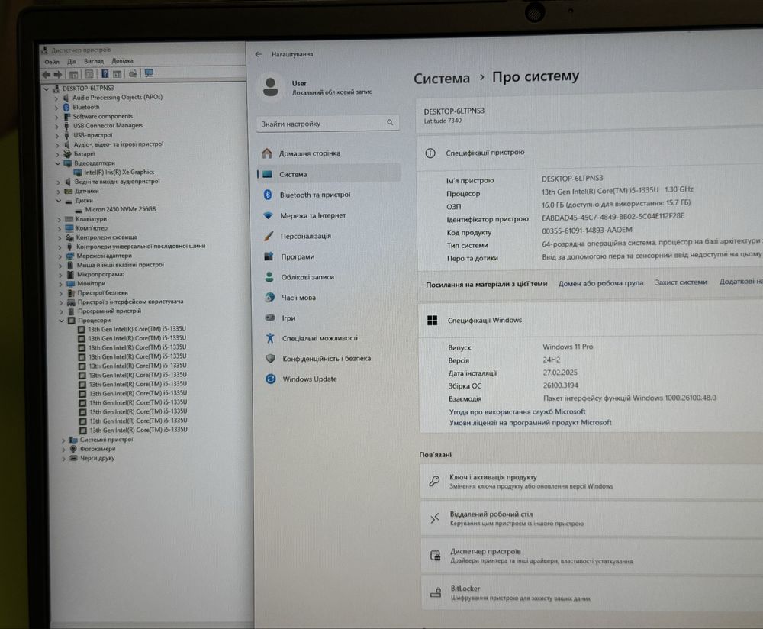
Task: Click the Windows Update refresh icon
Action: click(x=271, y=379)
